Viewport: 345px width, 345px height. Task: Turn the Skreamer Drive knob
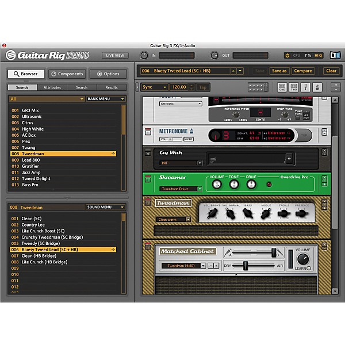pyautogui.click(x=251, y=185)
